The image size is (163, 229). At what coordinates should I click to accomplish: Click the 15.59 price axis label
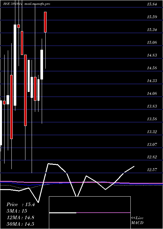coord(152,17)
